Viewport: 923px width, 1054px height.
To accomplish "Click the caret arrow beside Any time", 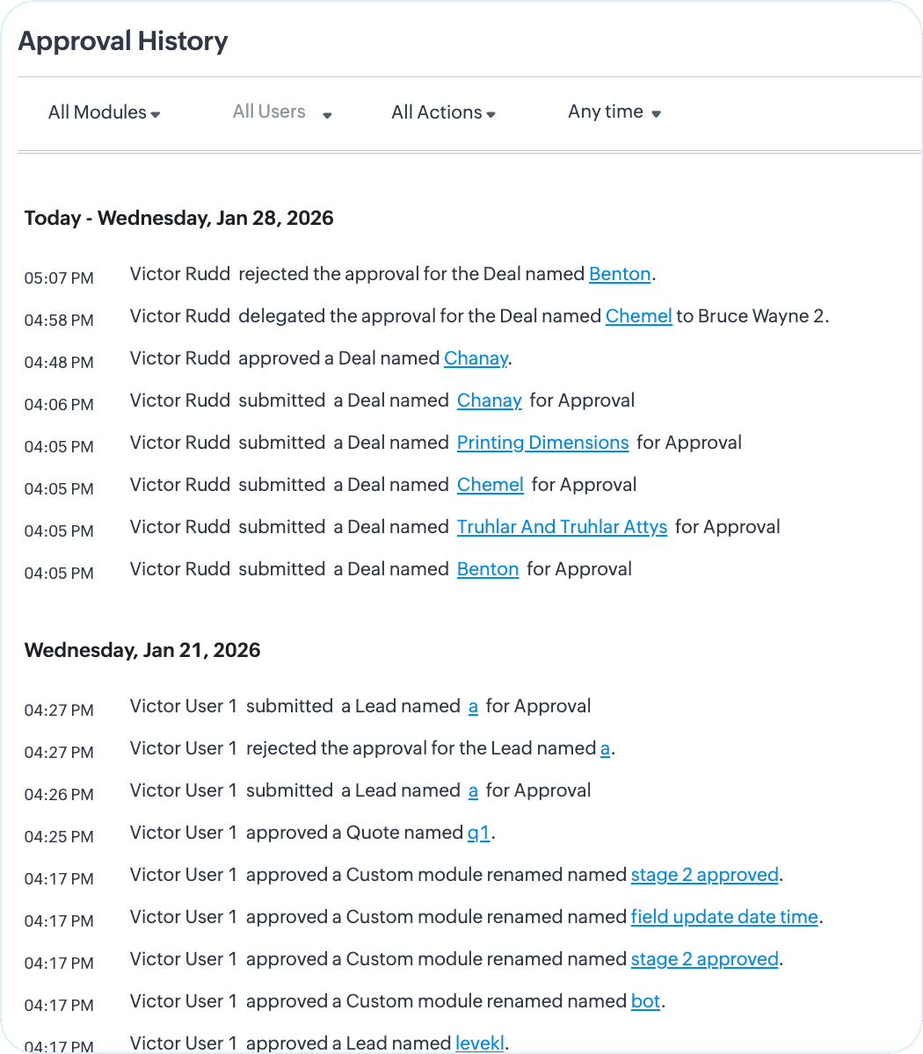I will 656,113.
